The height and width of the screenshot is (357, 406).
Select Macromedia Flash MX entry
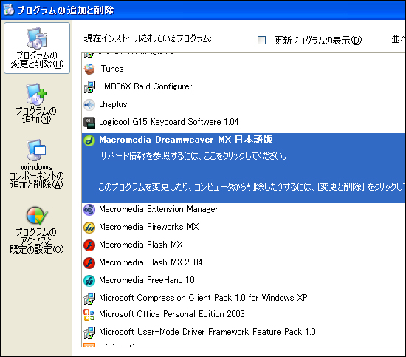(x=141, y=245)
